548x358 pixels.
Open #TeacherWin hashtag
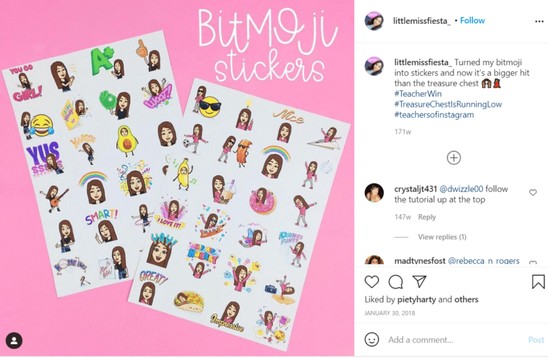click(x=418, y=94)
